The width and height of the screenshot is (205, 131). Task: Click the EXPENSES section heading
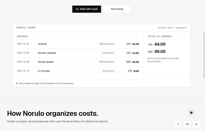pos(23,36)
